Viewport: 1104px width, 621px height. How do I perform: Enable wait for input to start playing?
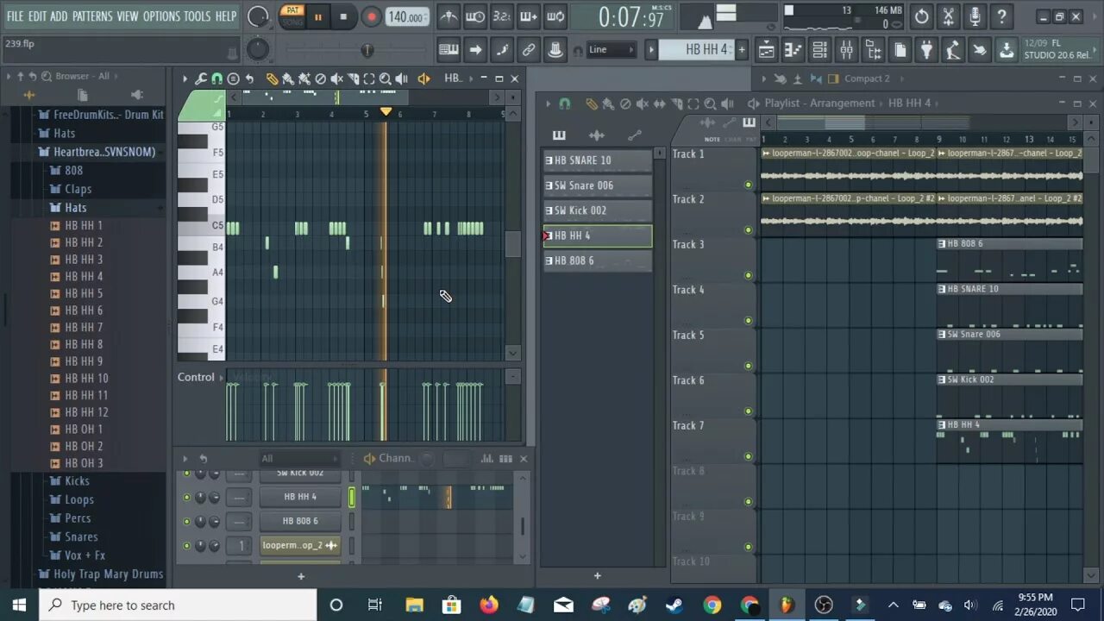(475, 16)
